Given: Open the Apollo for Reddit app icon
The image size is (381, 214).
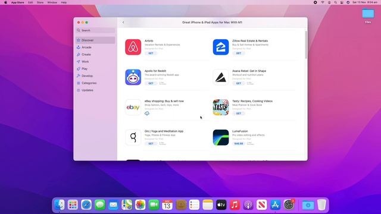Looking at the screenshot, I should pos(133,77).
